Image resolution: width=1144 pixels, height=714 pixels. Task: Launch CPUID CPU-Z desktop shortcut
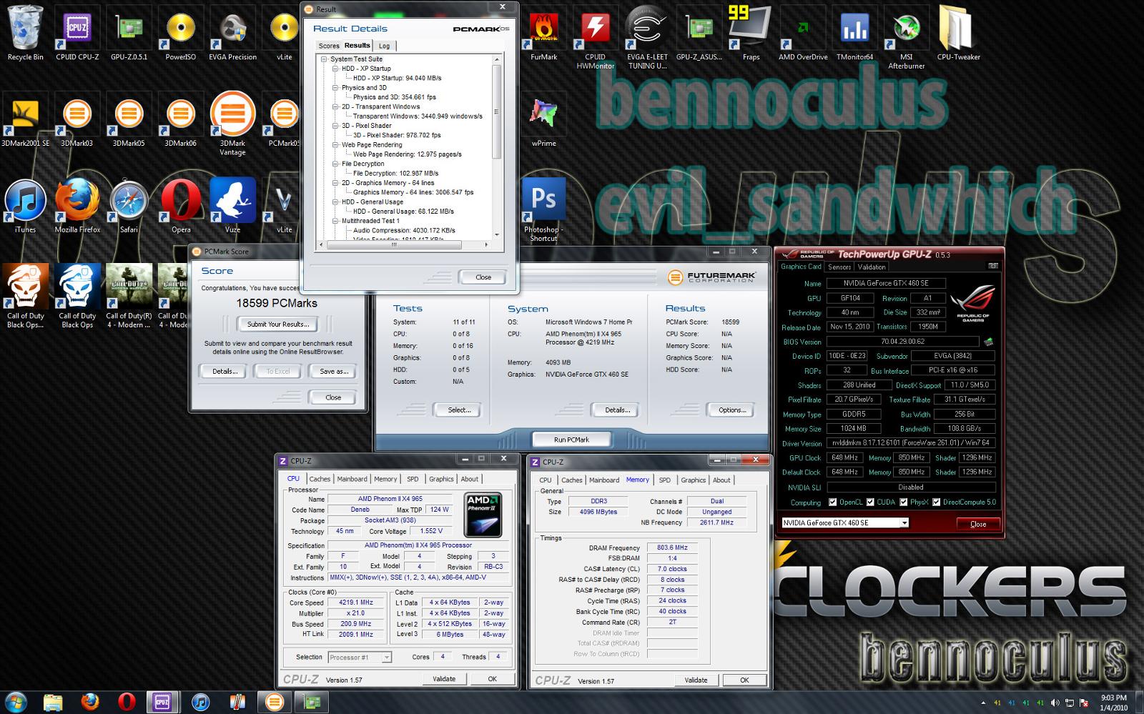(x=77, y=34)
